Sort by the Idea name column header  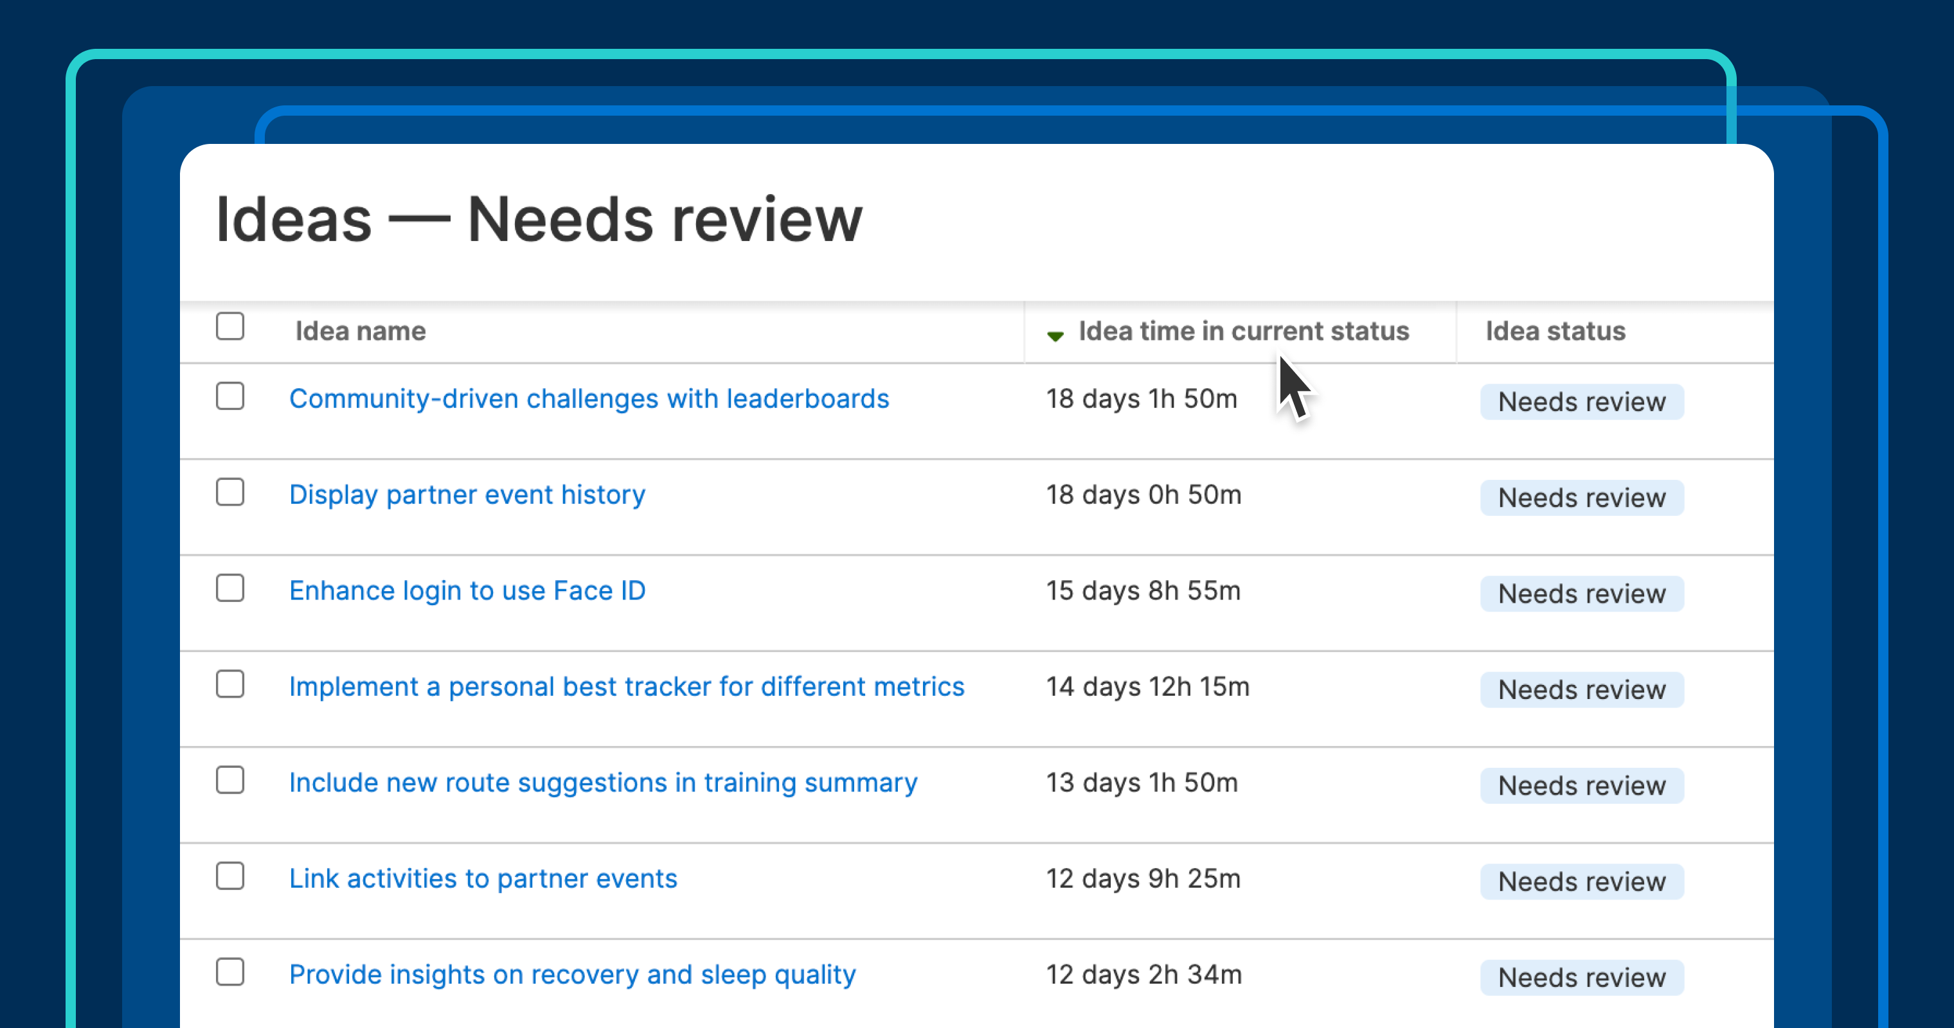359,332
